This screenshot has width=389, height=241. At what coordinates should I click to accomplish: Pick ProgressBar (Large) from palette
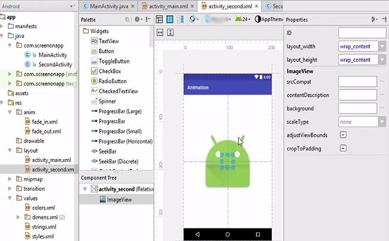tap(120, 111)
